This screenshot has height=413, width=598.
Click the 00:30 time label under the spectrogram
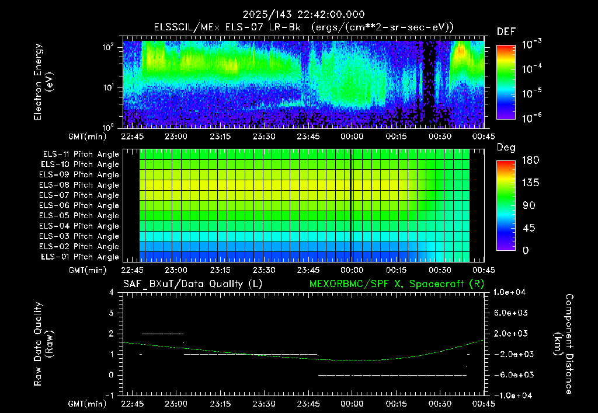point(440,136)
